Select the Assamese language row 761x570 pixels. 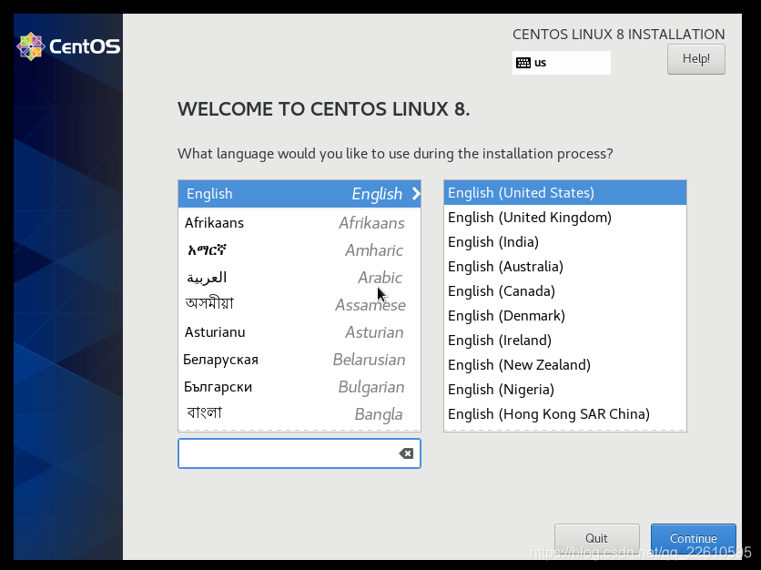[x=299, y=305]
